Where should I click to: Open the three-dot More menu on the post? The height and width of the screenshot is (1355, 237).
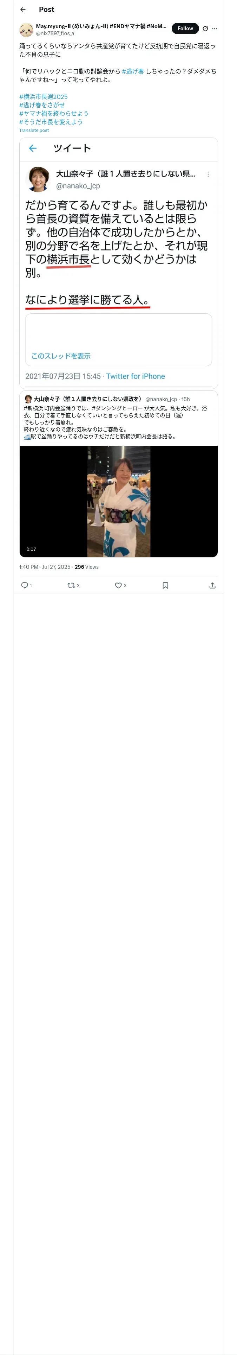(215, 28)
